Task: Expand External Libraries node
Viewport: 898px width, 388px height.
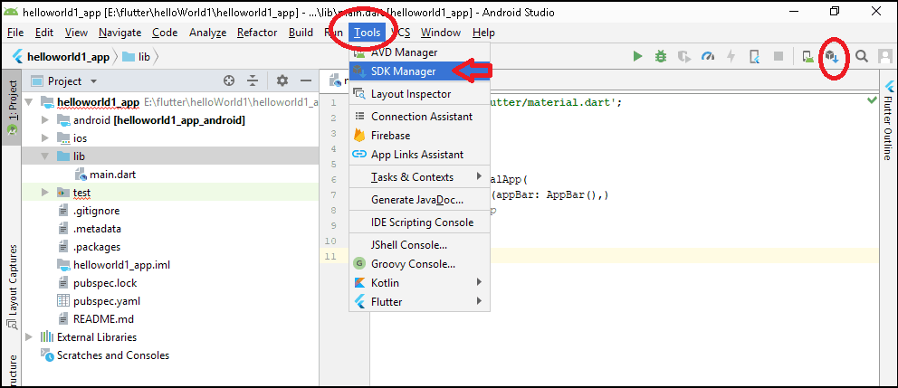Action: coord(30,337)
